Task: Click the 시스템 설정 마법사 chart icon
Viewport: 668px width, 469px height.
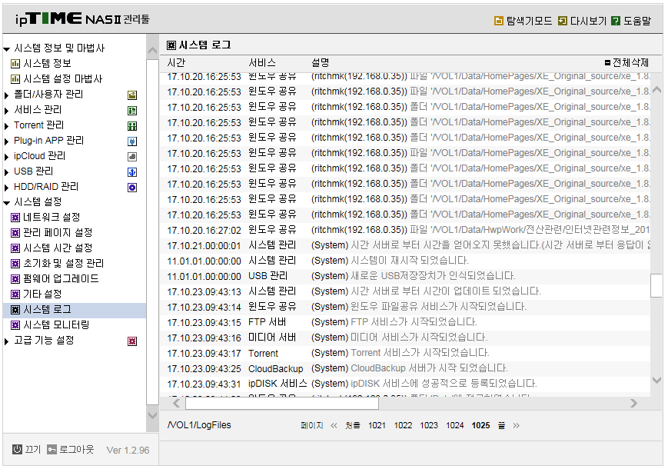Action: click(x=15, y=79)
